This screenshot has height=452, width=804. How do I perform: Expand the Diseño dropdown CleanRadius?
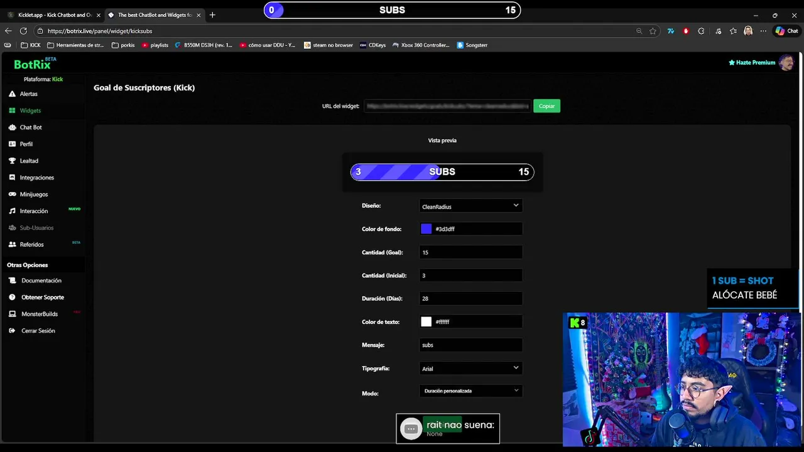[x=470, y=206]
